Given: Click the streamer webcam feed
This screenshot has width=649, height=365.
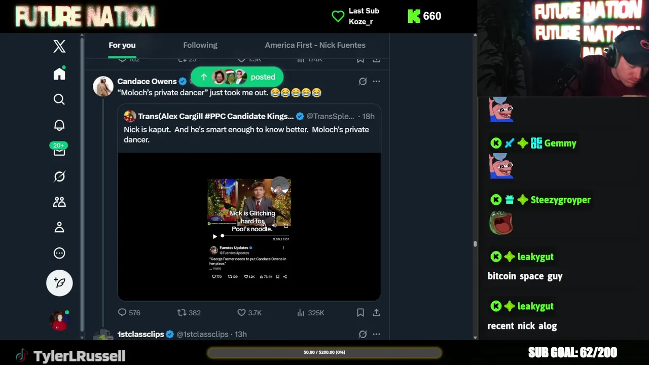Looking at the screenshot, I should coord(563,48).
